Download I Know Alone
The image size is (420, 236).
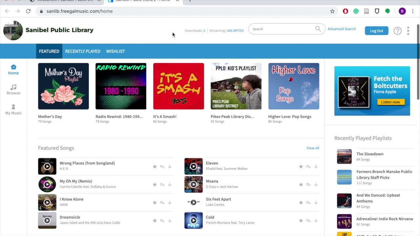pyautogui.click(x=170, y=203)
